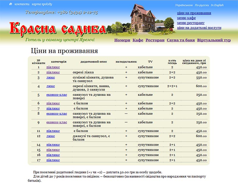Open люкс link for room 4
Viewport: 238px width, 183px height.
click(x=51, y=86)
